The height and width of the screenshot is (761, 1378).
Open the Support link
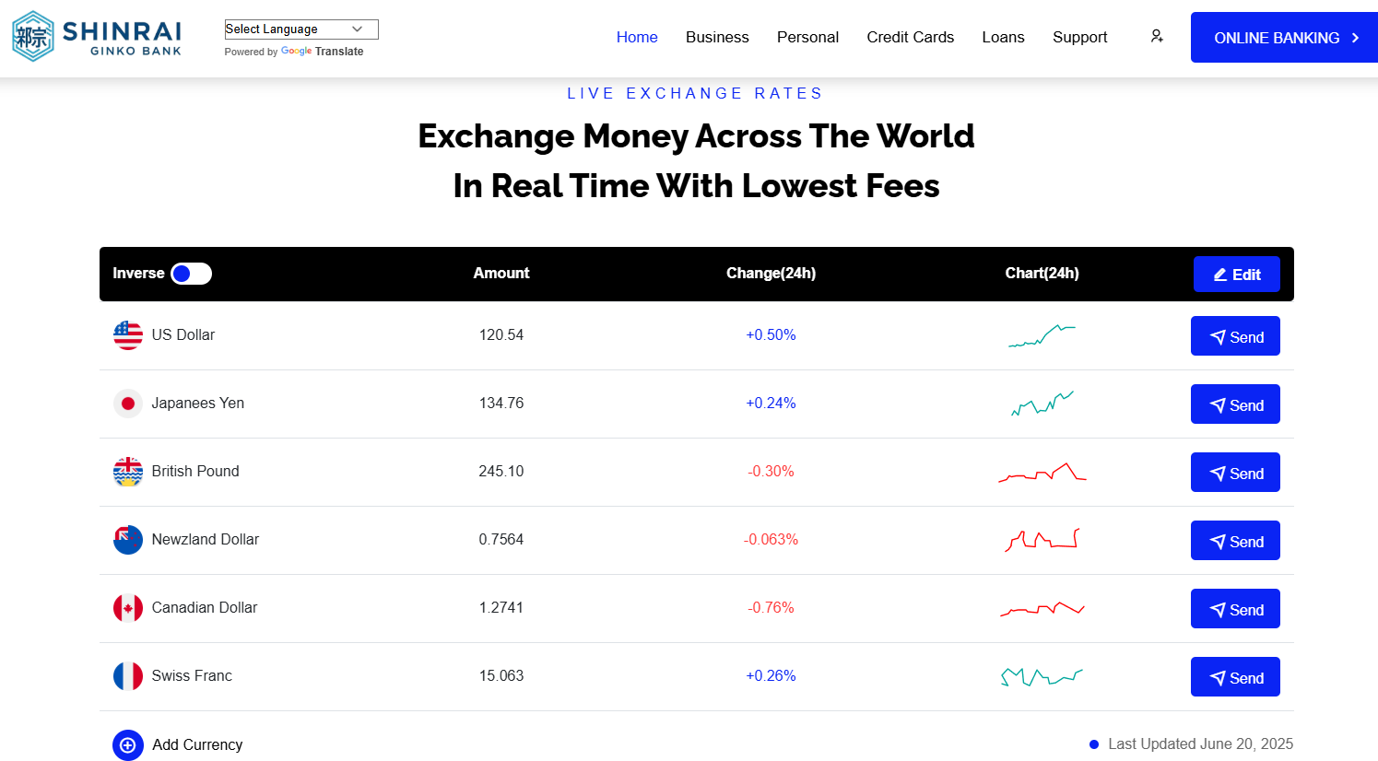[x=1079, y=37]
